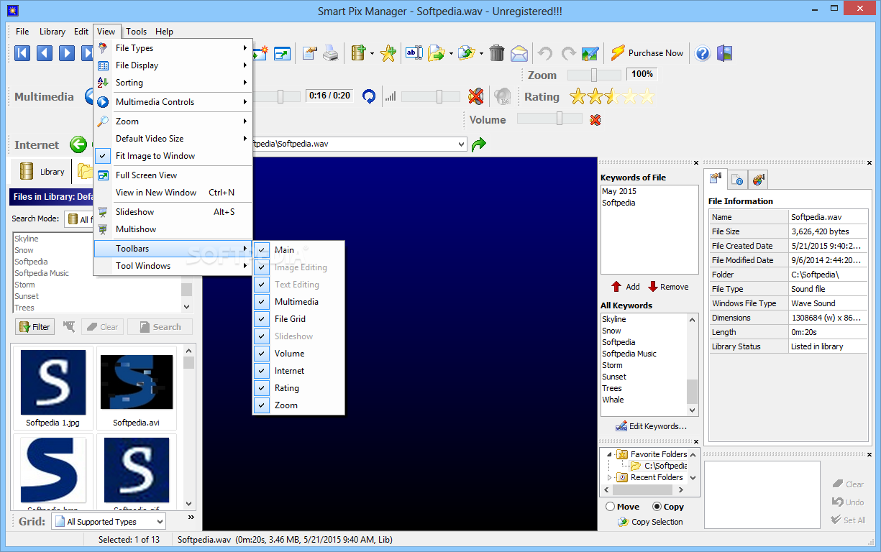Open Edit Keywords...
Screen dimensions: 881x552
pyautogui.click(x=650, y=426)
